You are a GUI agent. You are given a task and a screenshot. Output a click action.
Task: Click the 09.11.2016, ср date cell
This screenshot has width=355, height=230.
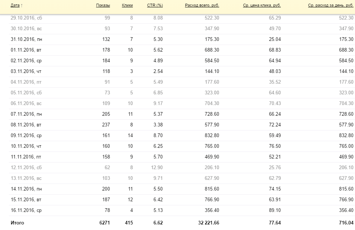(26, 136)
